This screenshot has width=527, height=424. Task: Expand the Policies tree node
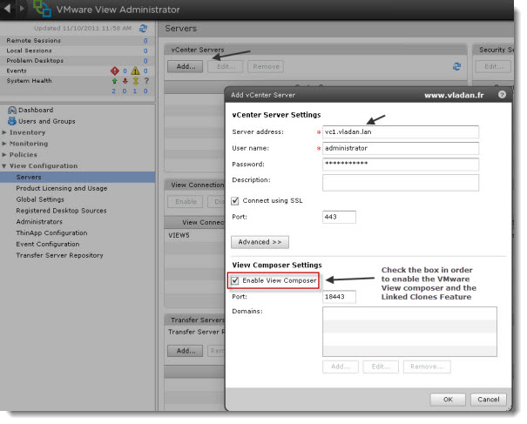(4, 155)
